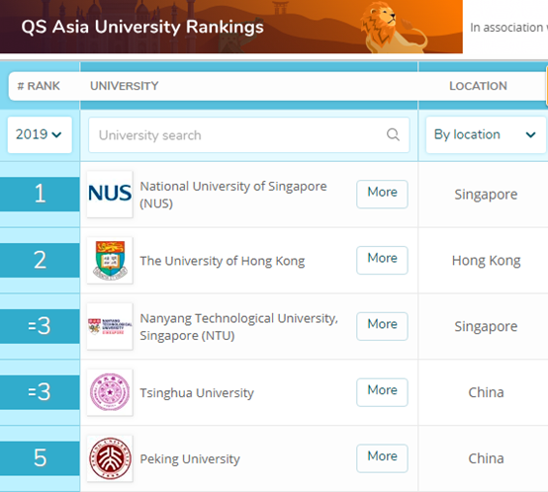
Task: Click More for Nanyang Technological University
Action: coord(382,326)
